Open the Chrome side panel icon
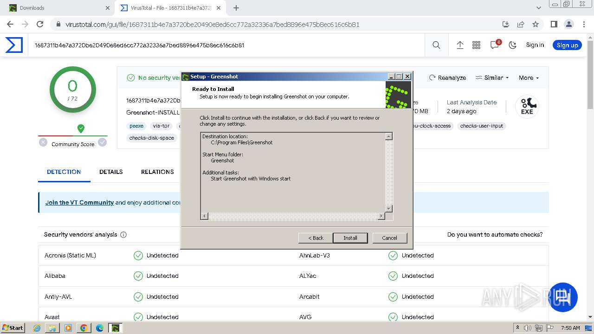Viewport: 594px width, 334px height. point(554,24)
